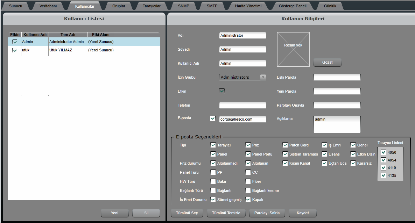Uncheck scanner 4110 in Tarayıcı Listesi
Screen dimensions: 415x223
coord(384,168)
